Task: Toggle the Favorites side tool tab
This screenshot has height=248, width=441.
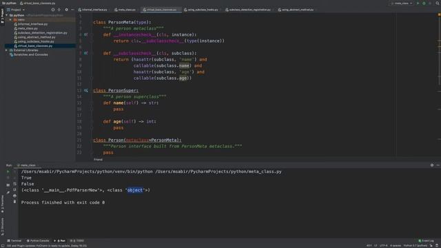Action: click(x=2, y=205)
